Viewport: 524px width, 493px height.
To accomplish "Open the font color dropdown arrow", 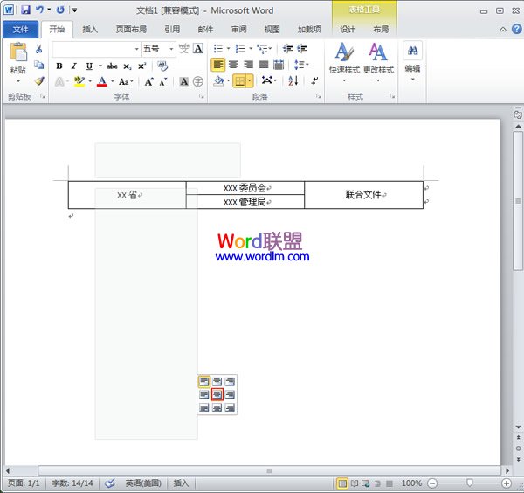I will (113, 81).
